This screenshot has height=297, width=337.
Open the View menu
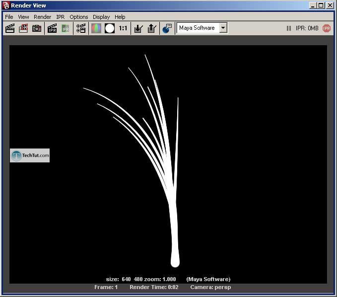pos(23,17)
